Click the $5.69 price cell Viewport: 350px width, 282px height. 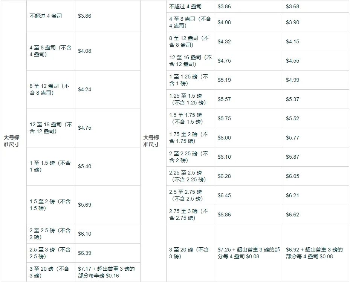coord(84,205)
